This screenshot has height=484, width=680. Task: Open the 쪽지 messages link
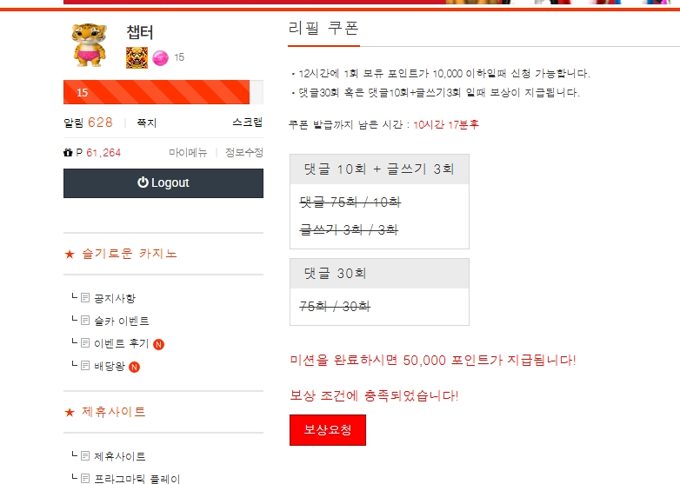pos(146,123)
